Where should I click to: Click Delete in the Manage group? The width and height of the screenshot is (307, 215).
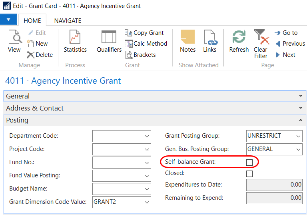tap(40, 55)
